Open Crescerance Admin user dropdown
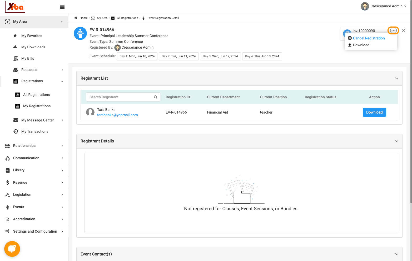This screenshot has width=412, height=261. click(x=384, y=6)
